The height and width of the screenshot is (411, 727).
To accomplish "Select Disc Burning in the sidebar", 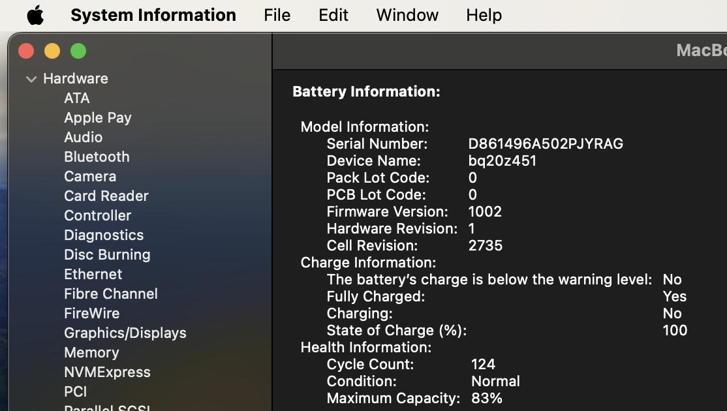I will 107,254.
